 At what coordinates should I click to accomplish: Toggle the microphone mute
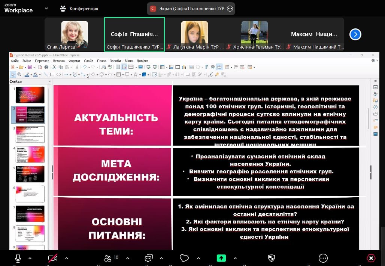coord(18,258)
